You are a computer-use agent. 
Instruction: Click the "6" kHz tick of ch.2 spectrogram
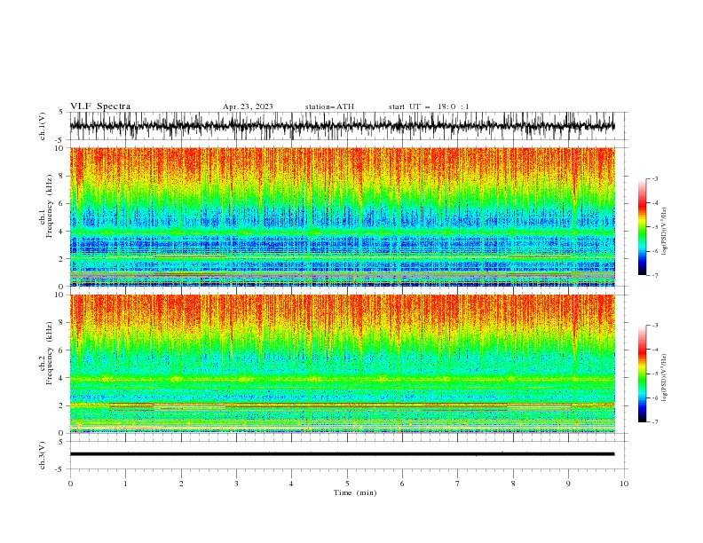62,350
